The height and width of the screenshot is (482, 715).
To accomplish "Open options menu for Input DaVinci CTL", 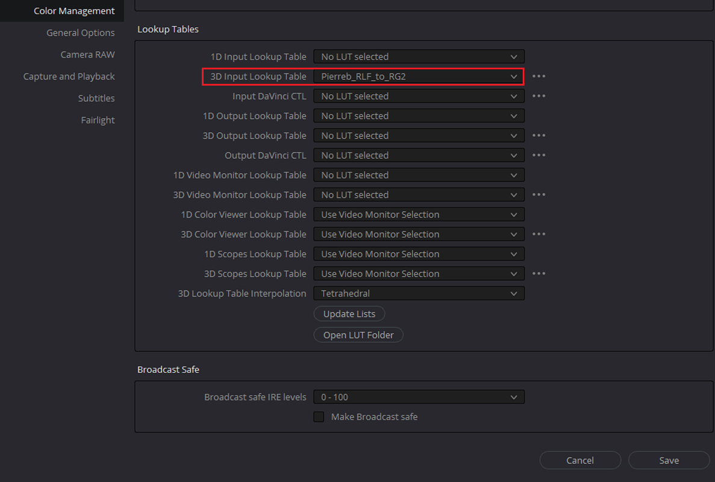I will tap(539, 96).
